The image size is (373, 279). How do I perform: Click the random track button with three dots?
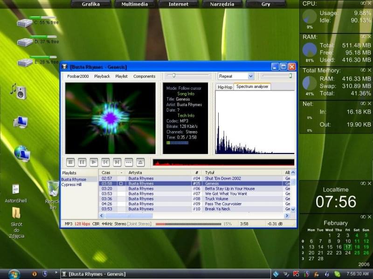(x=129, y=162)
